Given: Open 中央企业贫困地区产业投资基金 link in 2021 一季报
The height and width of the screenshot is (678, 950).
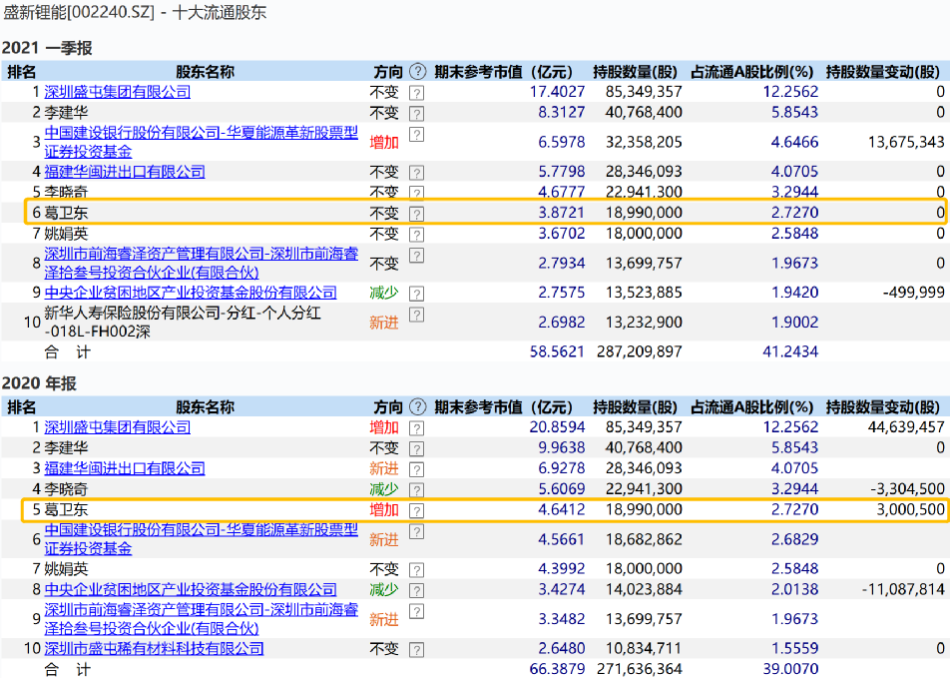Looking at the screenshot, I should 191,293.
